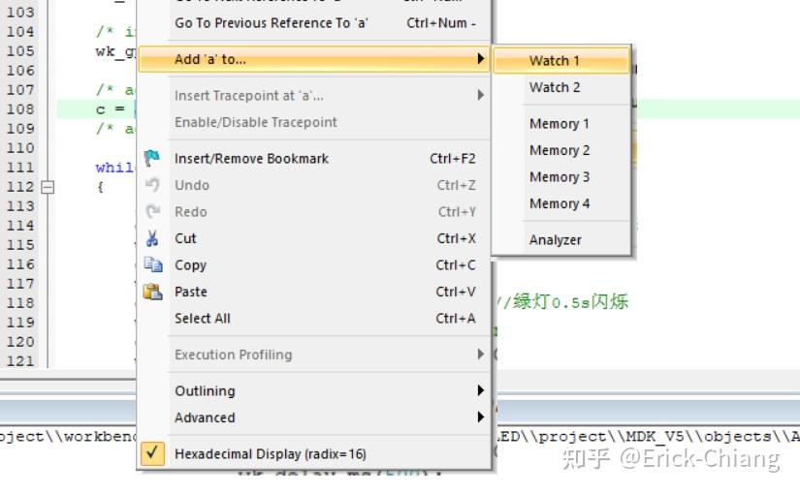The width and height of the screenshot is (800, 494).
Task: Toggle Hexadecimal Display checkmark
Action: pyautogui.click(x=153, y=453)
